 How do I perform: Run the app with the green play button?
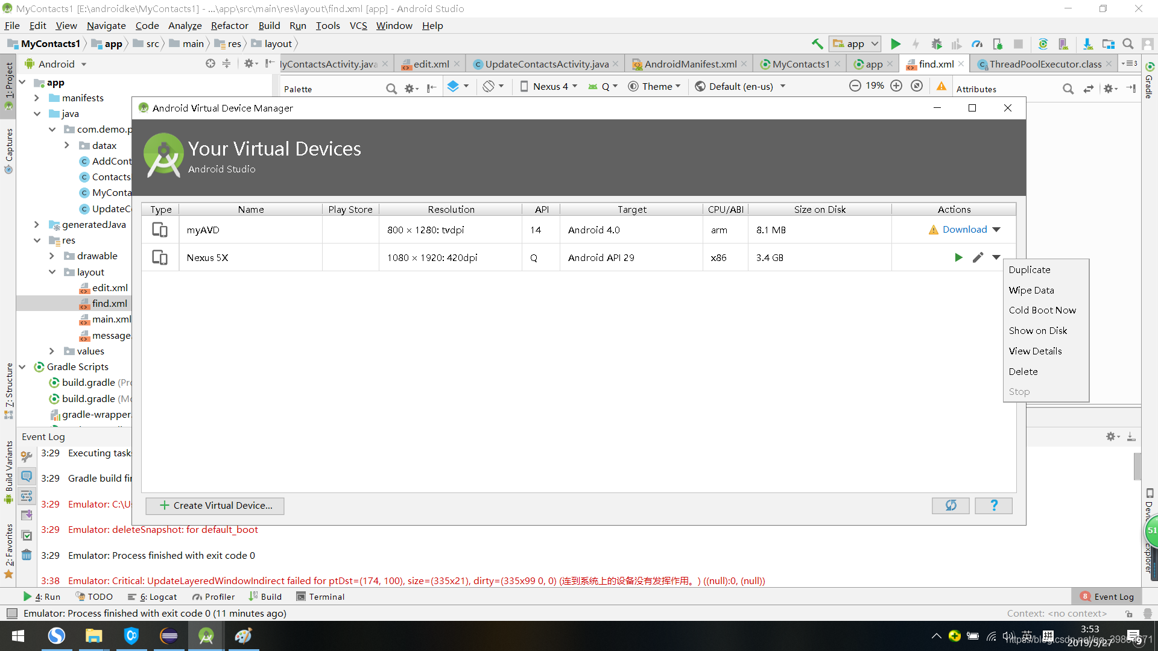point(896,43)
